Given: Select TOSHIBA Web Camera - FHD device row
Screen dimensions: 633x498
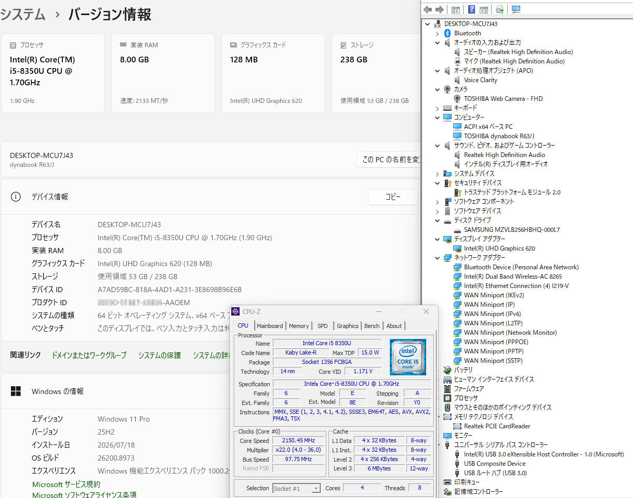Looking at the screenshot, I should pos(503,99).
